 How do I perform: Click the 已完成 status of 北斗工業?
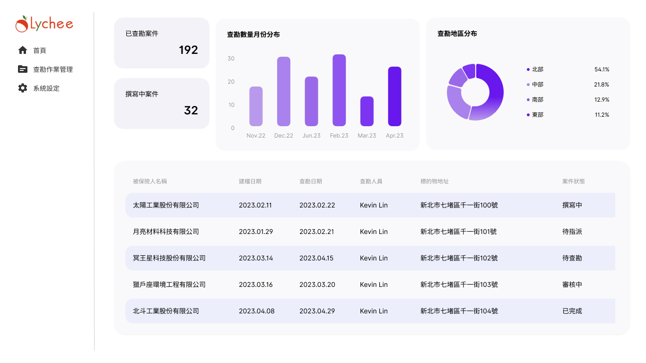(572, 311)
